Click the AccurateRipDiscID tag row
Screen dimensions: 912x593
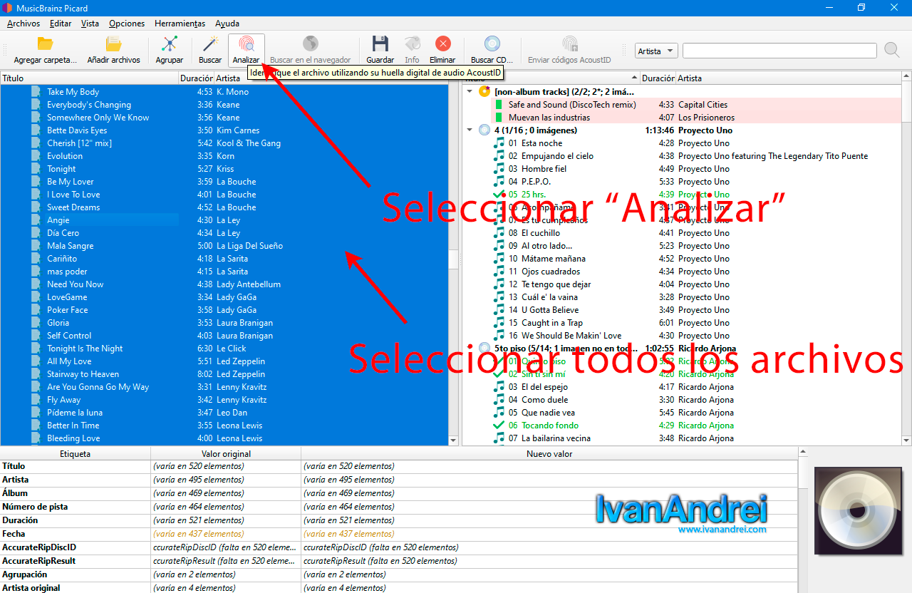click(399, 547)
